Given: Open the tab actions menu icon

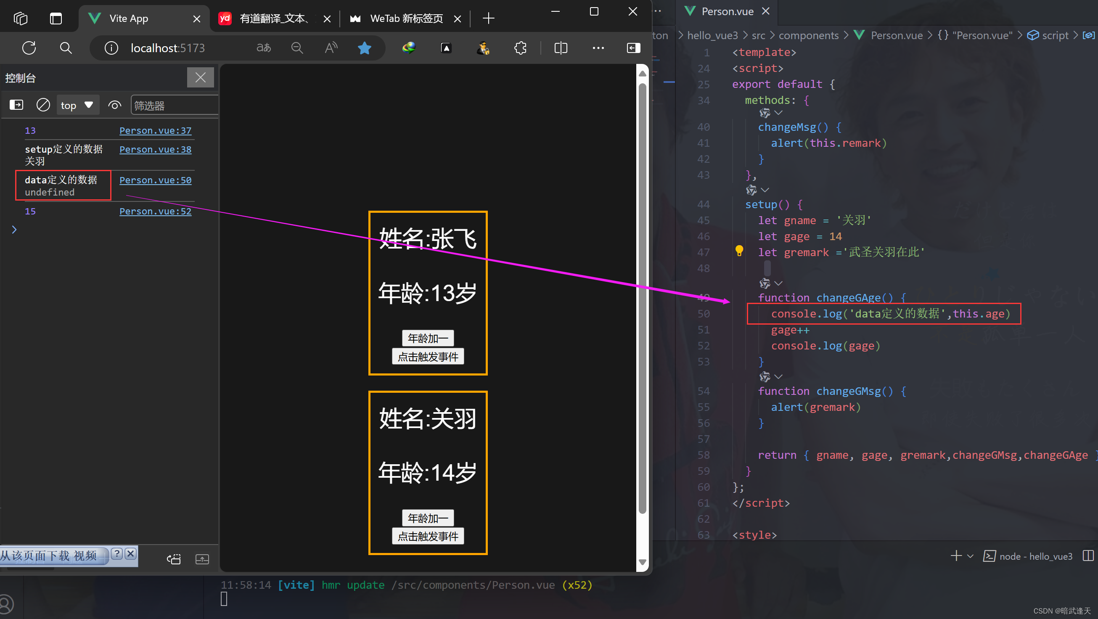Looking at the screenshot, I should tap(56, 19).
